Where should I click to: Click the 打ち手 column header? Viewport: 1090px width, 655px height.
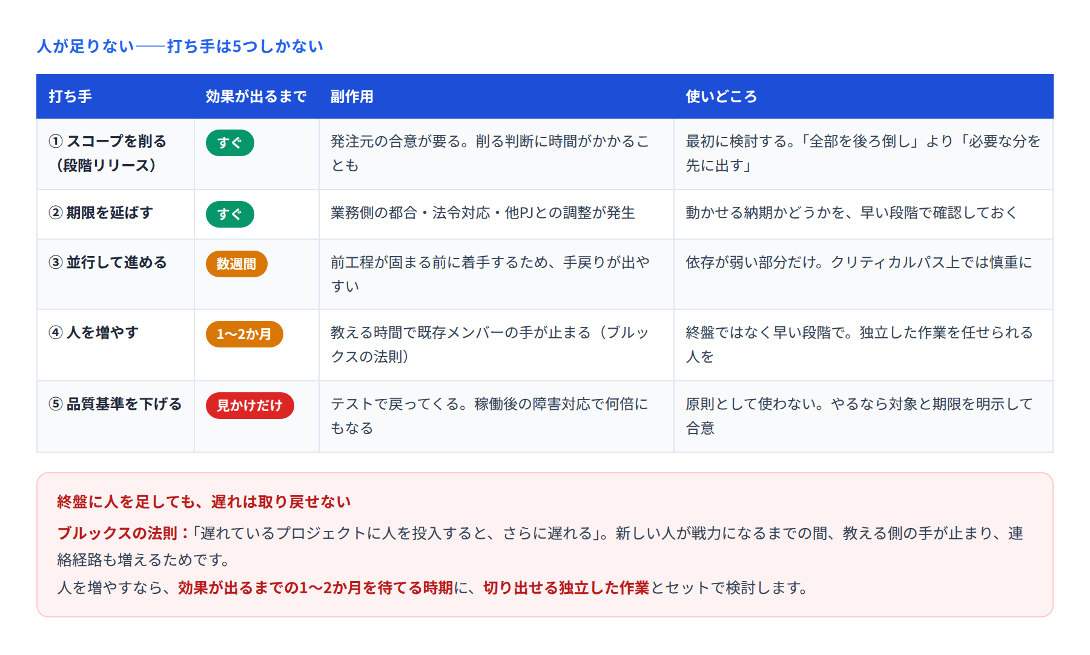click(x=116, y=96)
